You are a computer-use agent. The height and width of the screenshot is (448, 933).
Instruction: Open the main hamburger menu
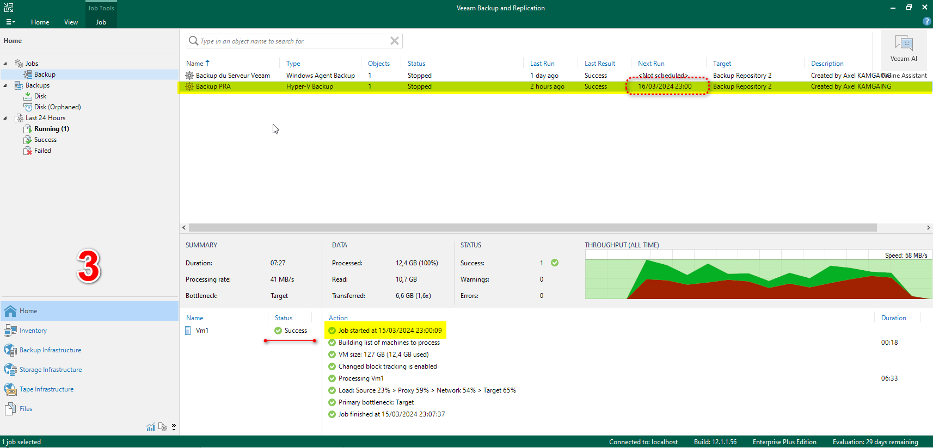(x=10, y=22)
